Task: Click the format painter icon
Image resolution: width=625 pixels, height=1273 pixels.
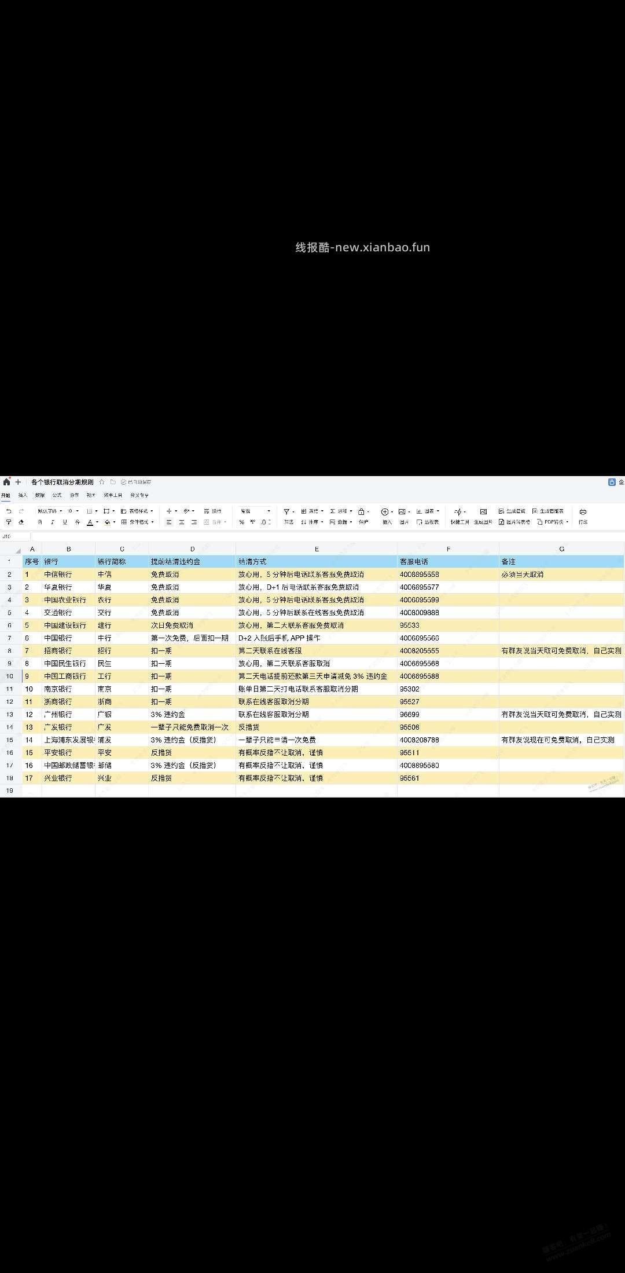Action: [9, 522]
